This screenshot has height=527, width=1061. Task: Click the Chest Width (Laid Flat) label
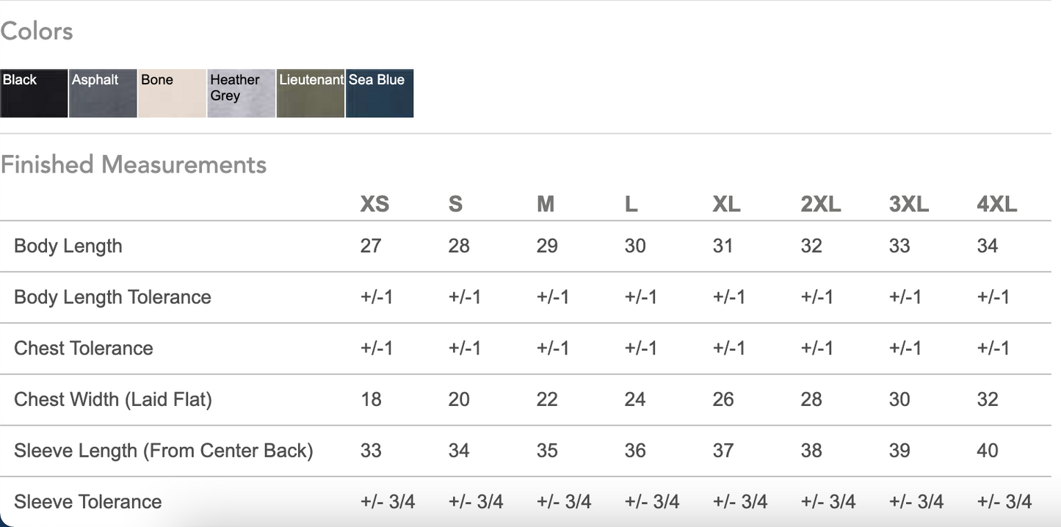click(113, 399)
